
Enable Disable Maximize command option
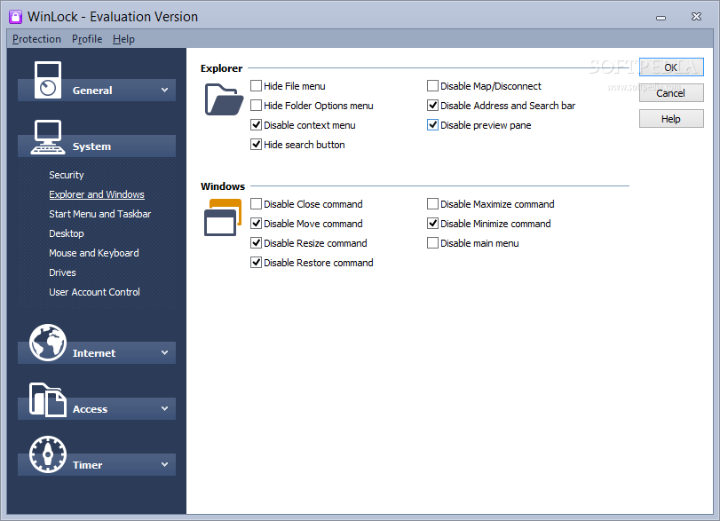[432, 204]
